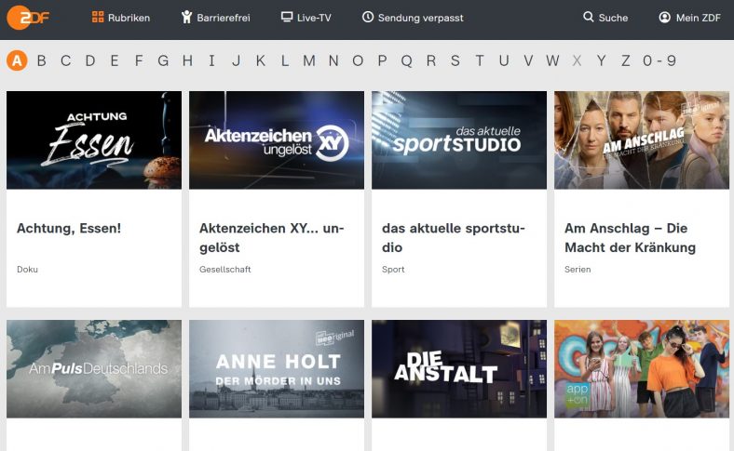Click the title 'Achtung, Essen!'
Image resolution: width=734 pixels, height=451 pixels.
pos(69,229)
